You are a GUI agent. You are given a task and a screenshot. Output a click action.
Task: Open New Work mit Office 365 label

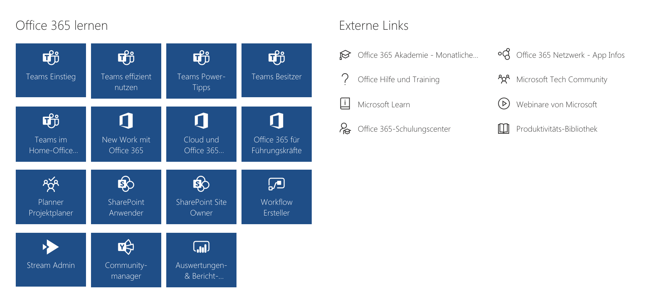126,145
